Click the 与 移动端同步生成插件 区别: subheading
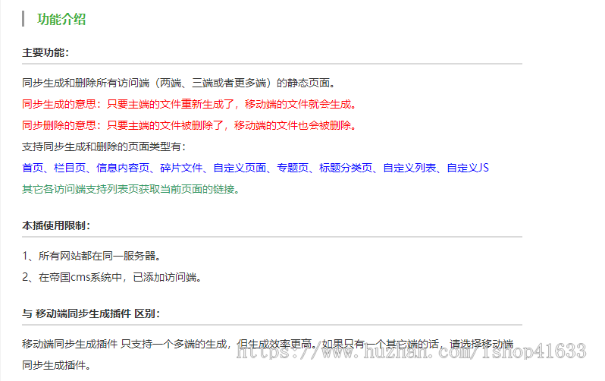The image size is (605, 381). pos(91,313)
